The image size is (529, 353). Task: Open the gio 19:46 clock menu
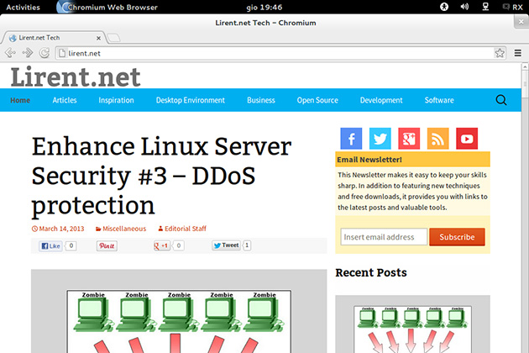click(x=264, y=7)
